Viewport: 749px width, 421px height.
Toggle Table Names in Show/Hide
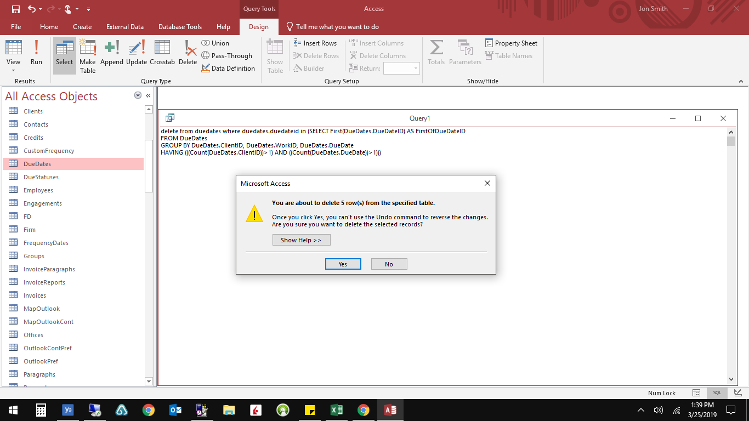click(x=508, y=56)
